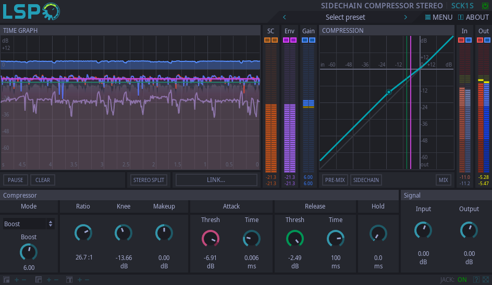Toggle left Env meter channel (purple)
Image resolution: width=492 pixels, height=285 pixels.
tap(286, 40)
